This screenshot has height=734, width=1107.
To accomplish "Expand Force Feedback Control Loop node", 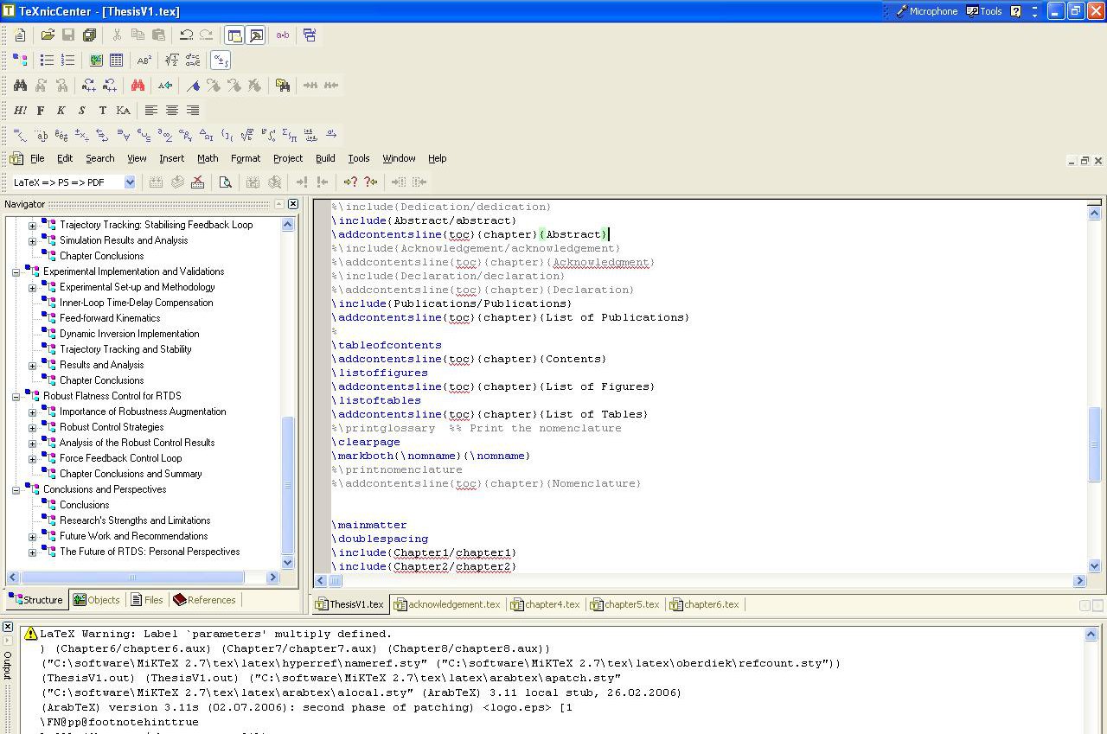I will point(33,458).
